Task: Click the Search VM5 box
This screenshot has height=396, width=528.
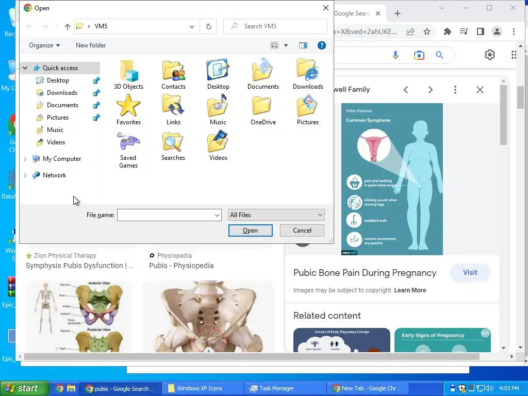Action: coord(275,26)
